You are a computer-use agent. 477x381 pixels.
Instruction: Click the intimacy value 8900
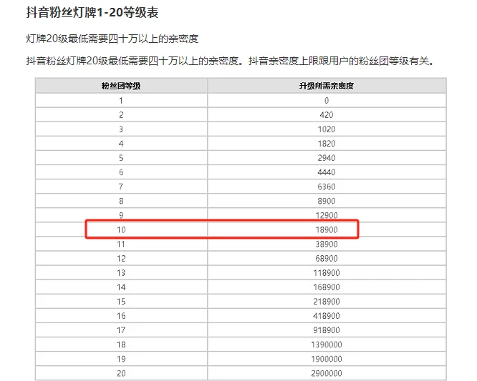pyautogui.click(x=327, y=201)
